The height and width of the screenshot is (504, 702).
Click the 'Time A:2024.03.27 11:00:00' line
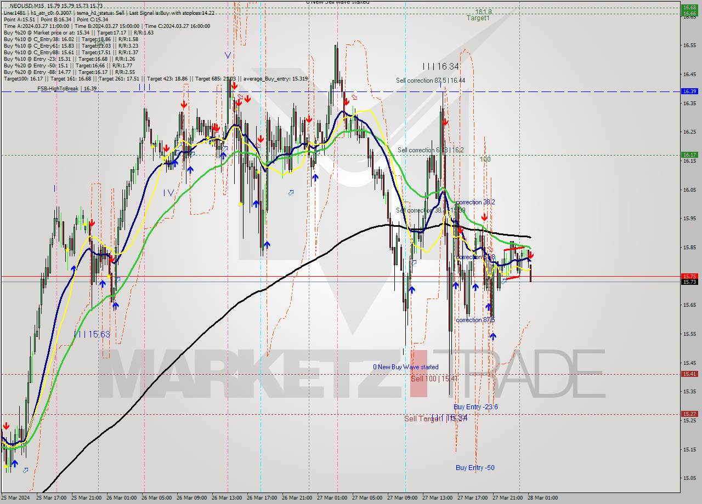pos(36,26)
